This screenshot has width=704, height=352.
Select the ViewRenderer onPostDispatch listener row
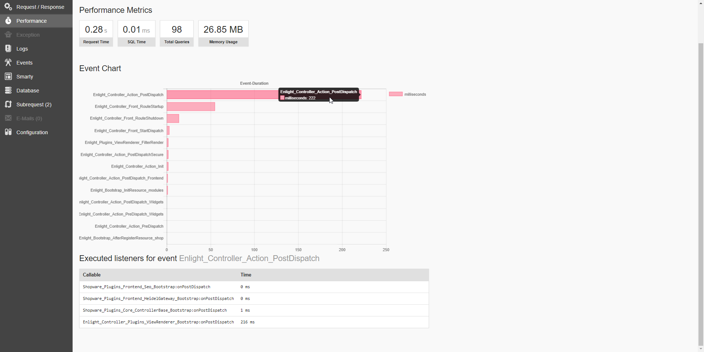pyautogui.click(x=254, y=322)
